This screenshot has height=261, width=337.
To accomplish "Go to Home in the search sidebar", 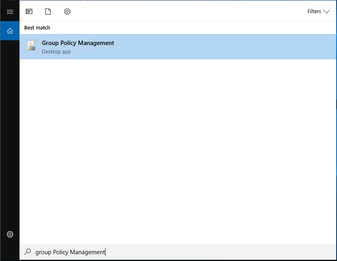I will point(10,31).
